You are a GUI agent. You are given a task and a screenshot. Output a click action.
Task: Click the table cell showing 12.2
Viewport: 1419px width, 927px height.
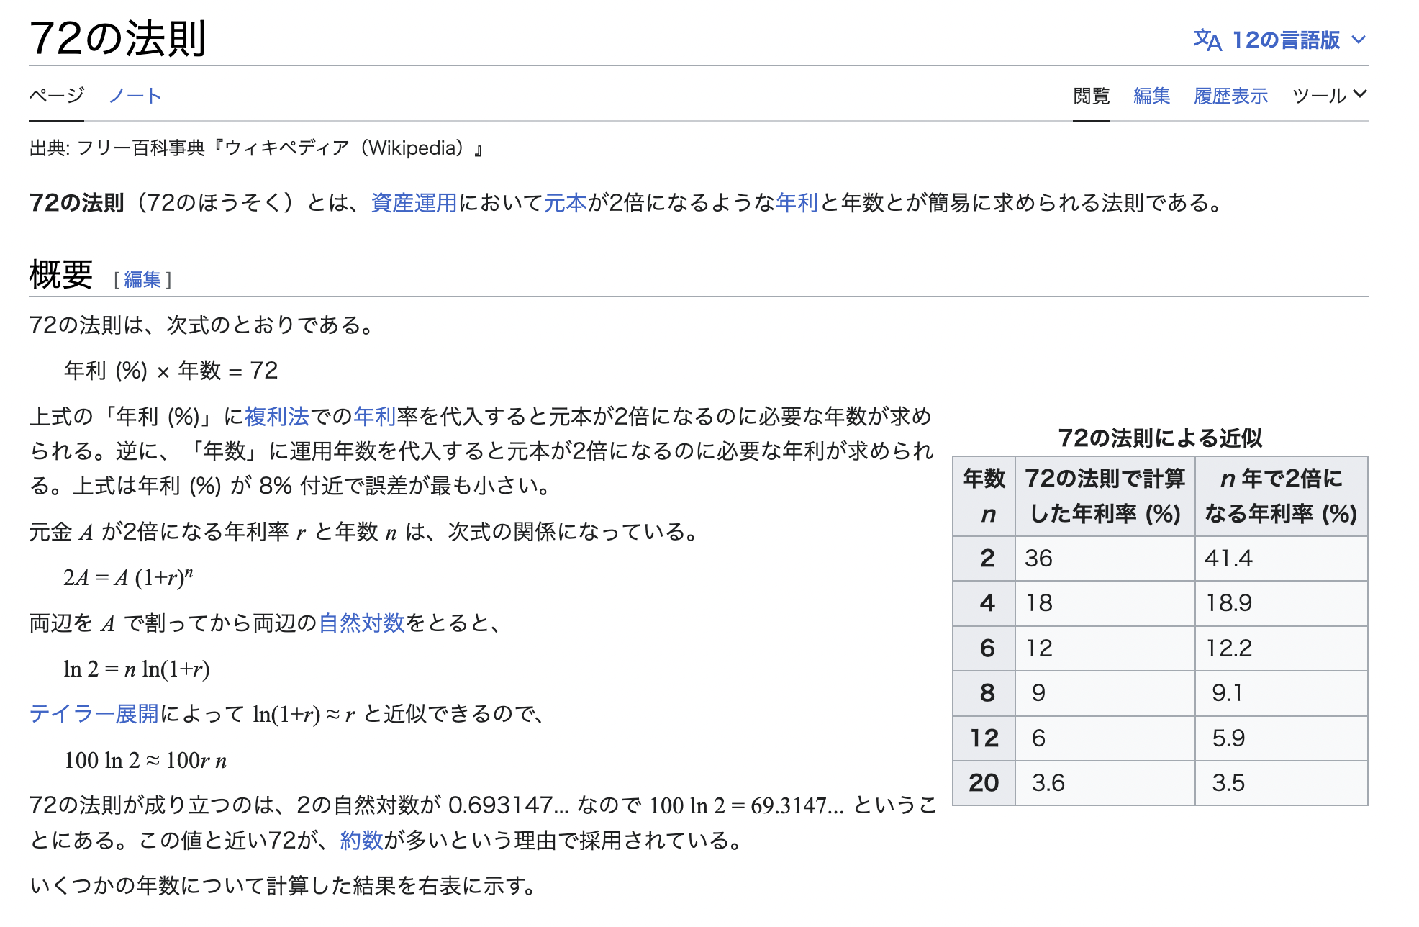(1282, 648)
